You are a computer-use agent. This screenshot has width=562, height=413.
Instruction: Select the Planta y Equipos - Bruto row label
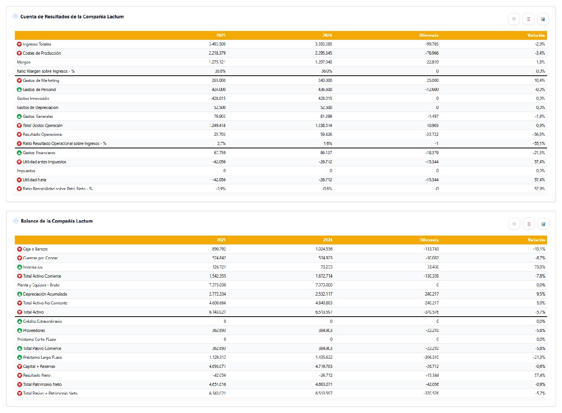pos(38,285)
